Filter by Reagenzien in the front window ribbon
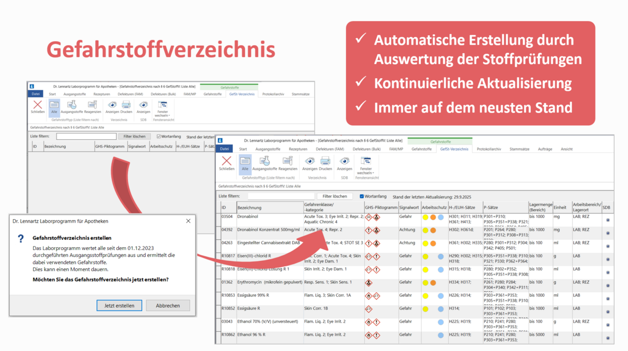The image size is (628, 351). [288, 162]
